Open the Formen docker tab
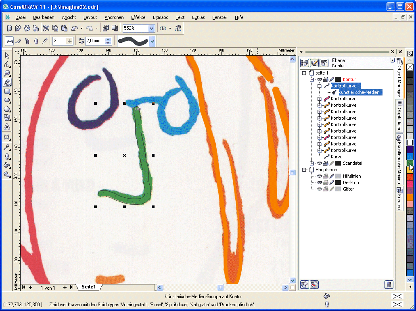The width and height of the screenshot is (416, 311). click(x=399, y=198)
